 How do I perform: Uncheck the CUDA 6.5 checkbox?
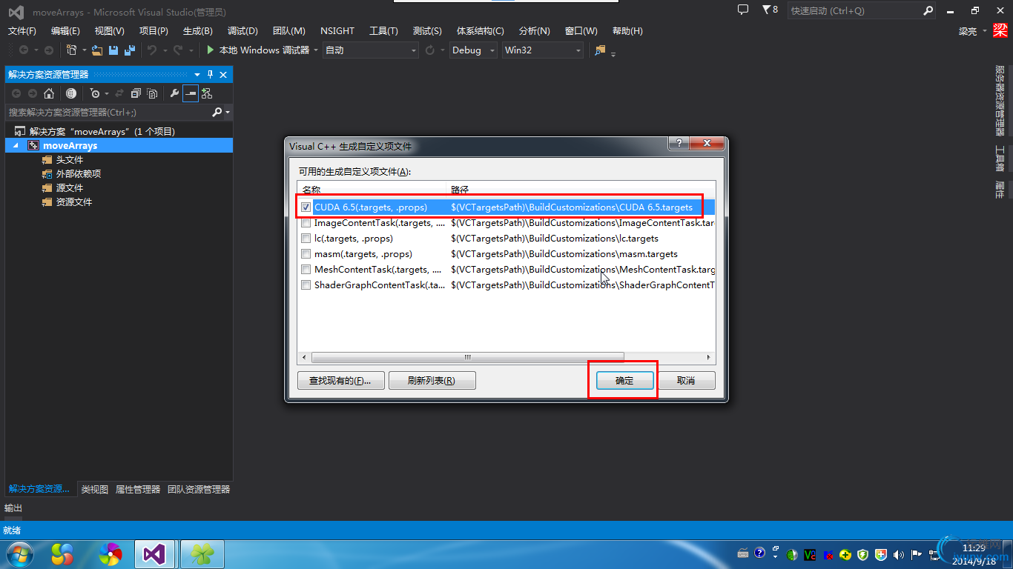click(x=306, y=207)
